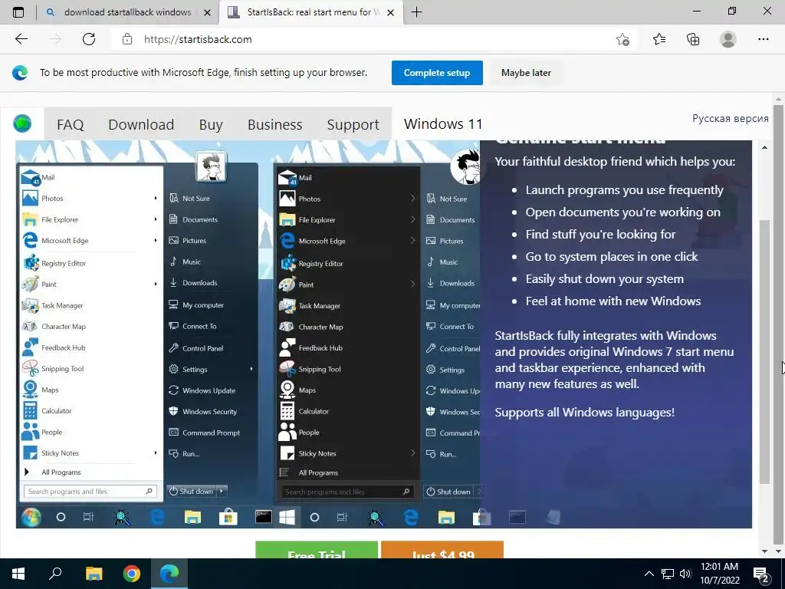Open File Explorer from the taskbar
This screenshot has height=589, width=785.
pyautogui.click(x=94, y=574)
